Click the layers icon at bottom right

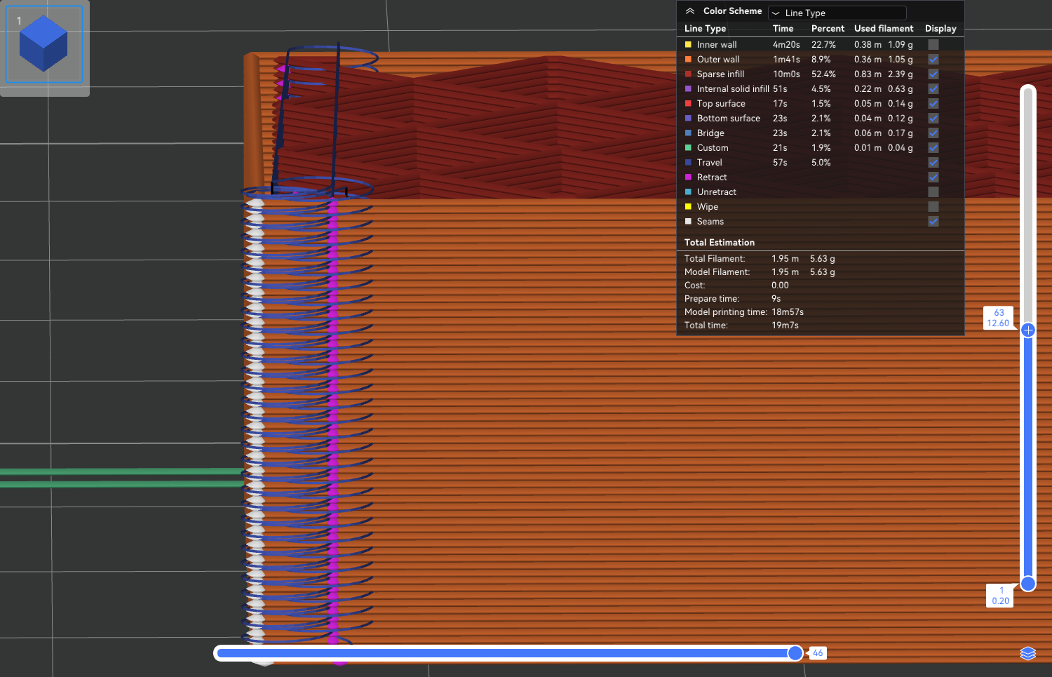point(1027,654)
